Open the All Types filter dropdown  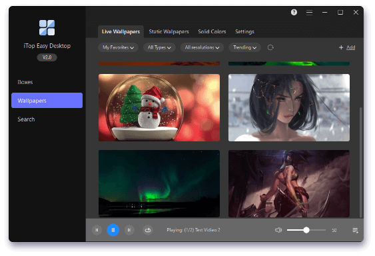coord(159,47)
